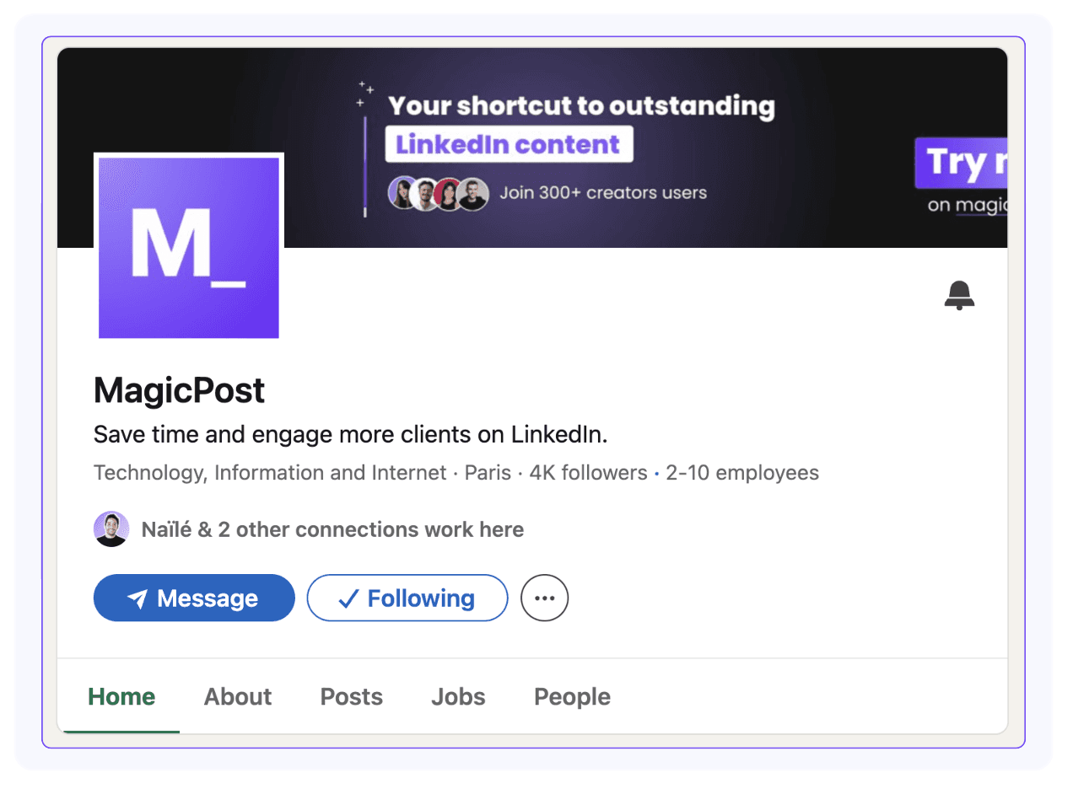The width and height of the screenshot is (1073, 789).
Task: Toggle the Following checkmark button
Action: point(407,598)
